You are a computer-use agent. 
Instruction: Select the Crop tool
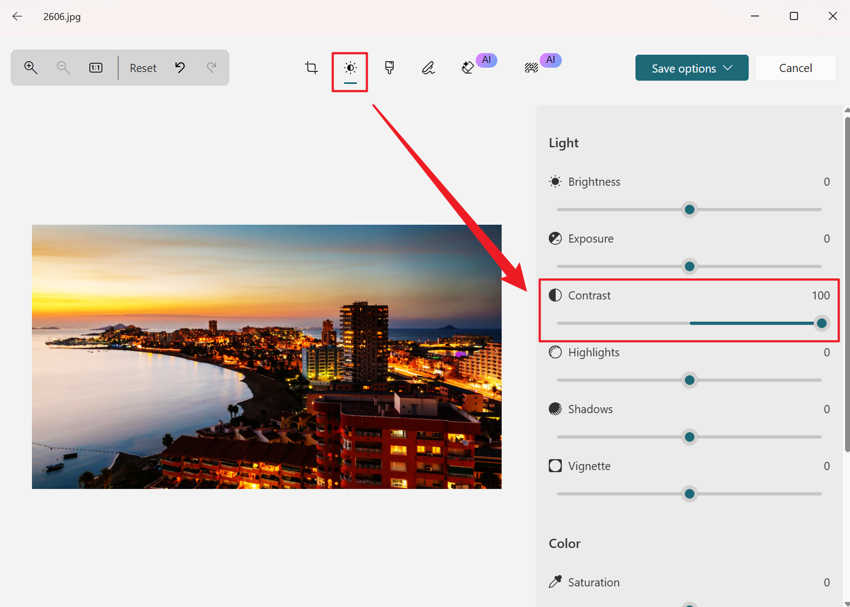(312, 68)
